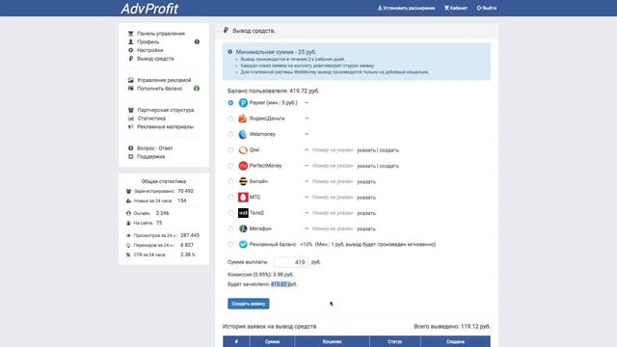The image size is (617, 347).
Task: Click создать link in Qiwi row
Action: 389,150
